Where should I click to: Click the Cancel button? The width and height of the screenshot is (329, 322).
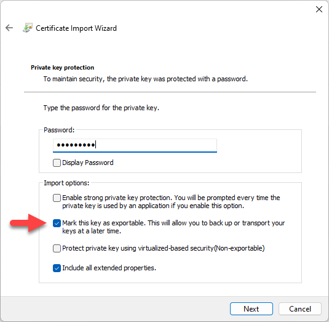point(300,309)
